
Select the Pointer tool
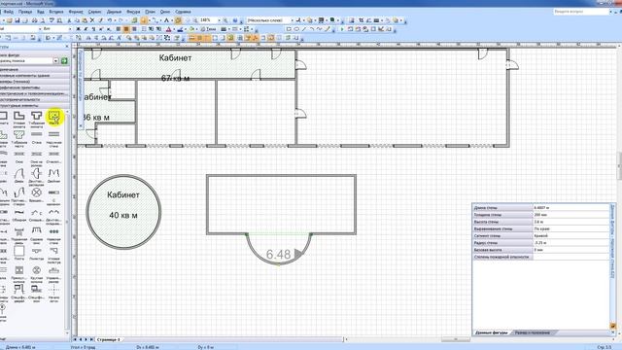[144, 20]
